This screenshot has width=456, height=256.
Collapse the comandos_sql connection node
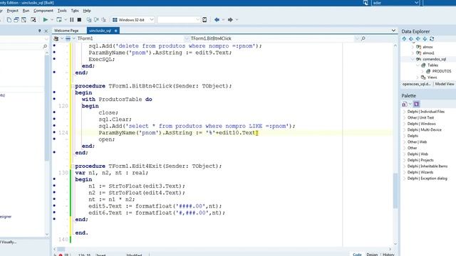413,59
